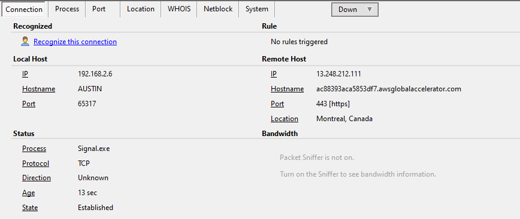This screenshot has height=219, width=520.
Task: Click the Protocol label under Status
Action: [35, 164]
